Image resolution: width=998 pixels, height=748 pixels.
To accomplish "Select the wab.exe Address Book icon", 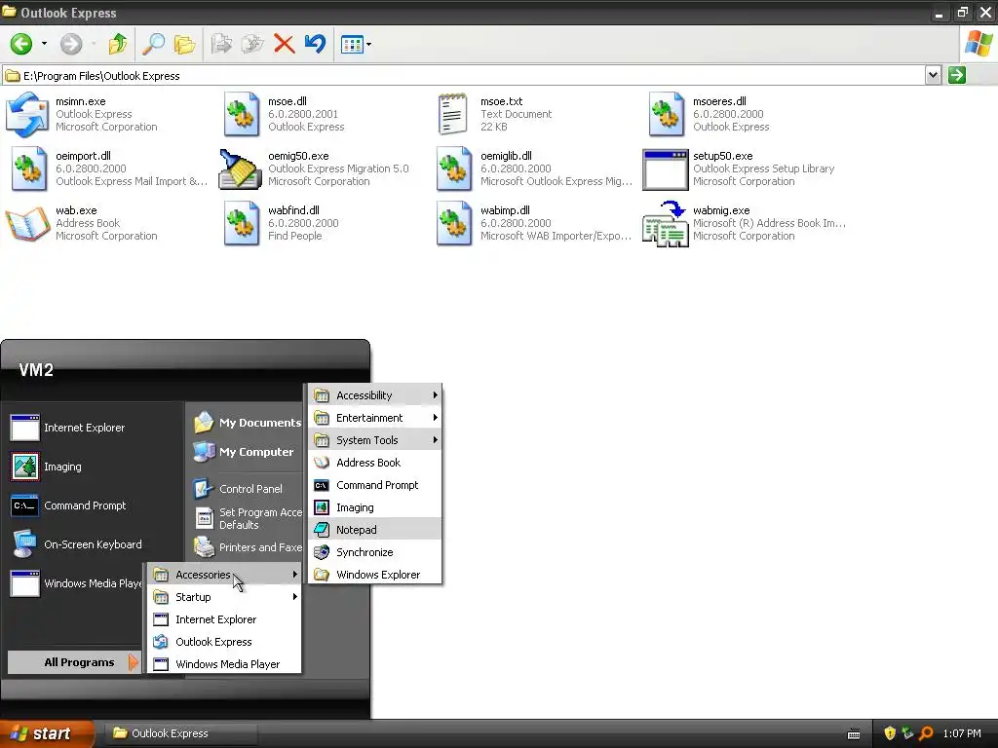I will [27, 223].
